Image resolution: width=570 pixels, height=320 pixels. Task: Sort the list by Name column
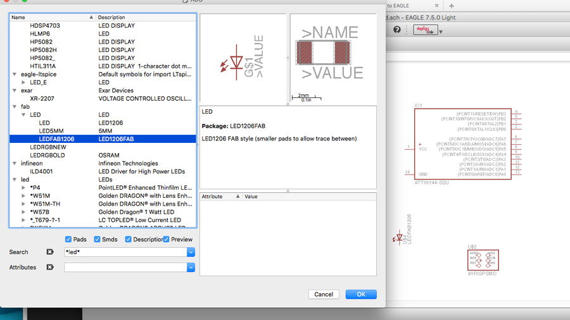click(x=52, y=17)
